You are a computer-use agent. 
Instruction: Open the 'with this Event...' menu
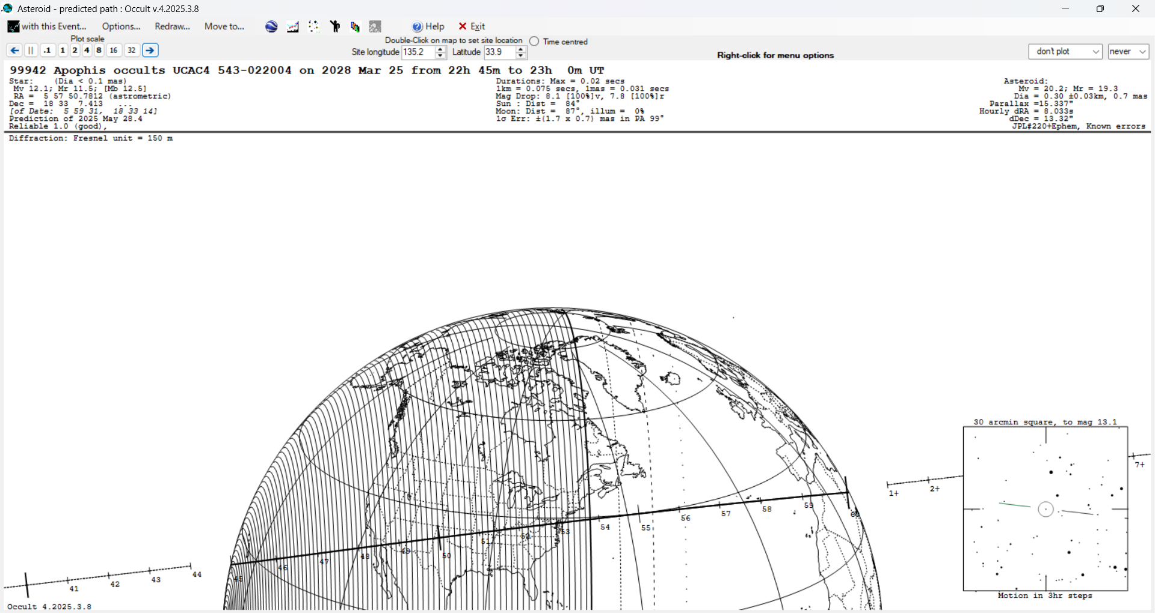click(47, 26)
